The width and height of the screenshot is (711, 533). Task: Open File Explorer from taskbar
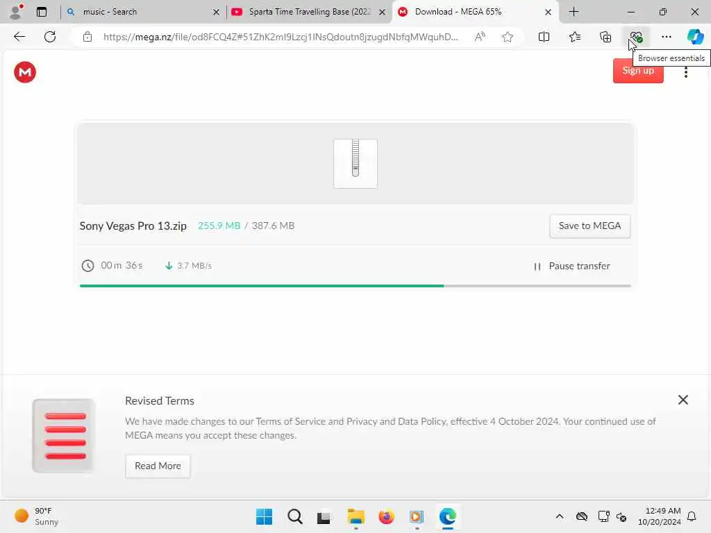point(355,516)
